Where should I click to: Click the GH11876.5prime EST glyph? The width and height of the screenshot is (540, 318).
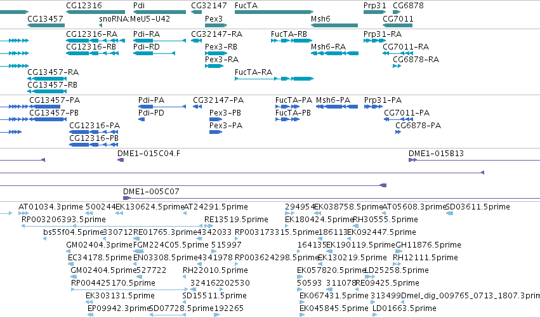pyautogui.click(x=398, y=252)
